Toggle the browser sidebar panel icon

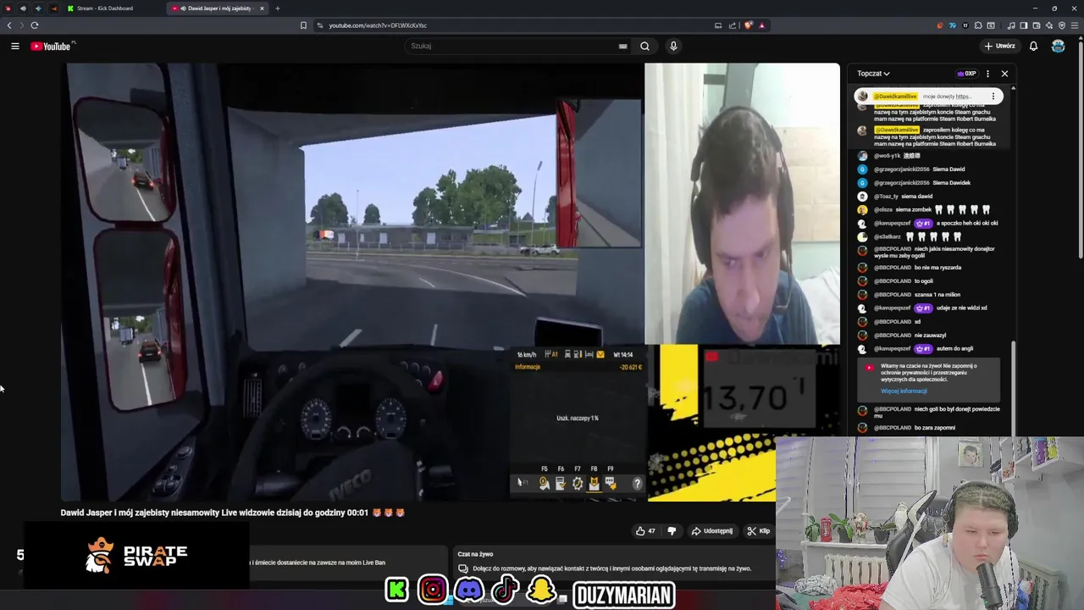1025,25
